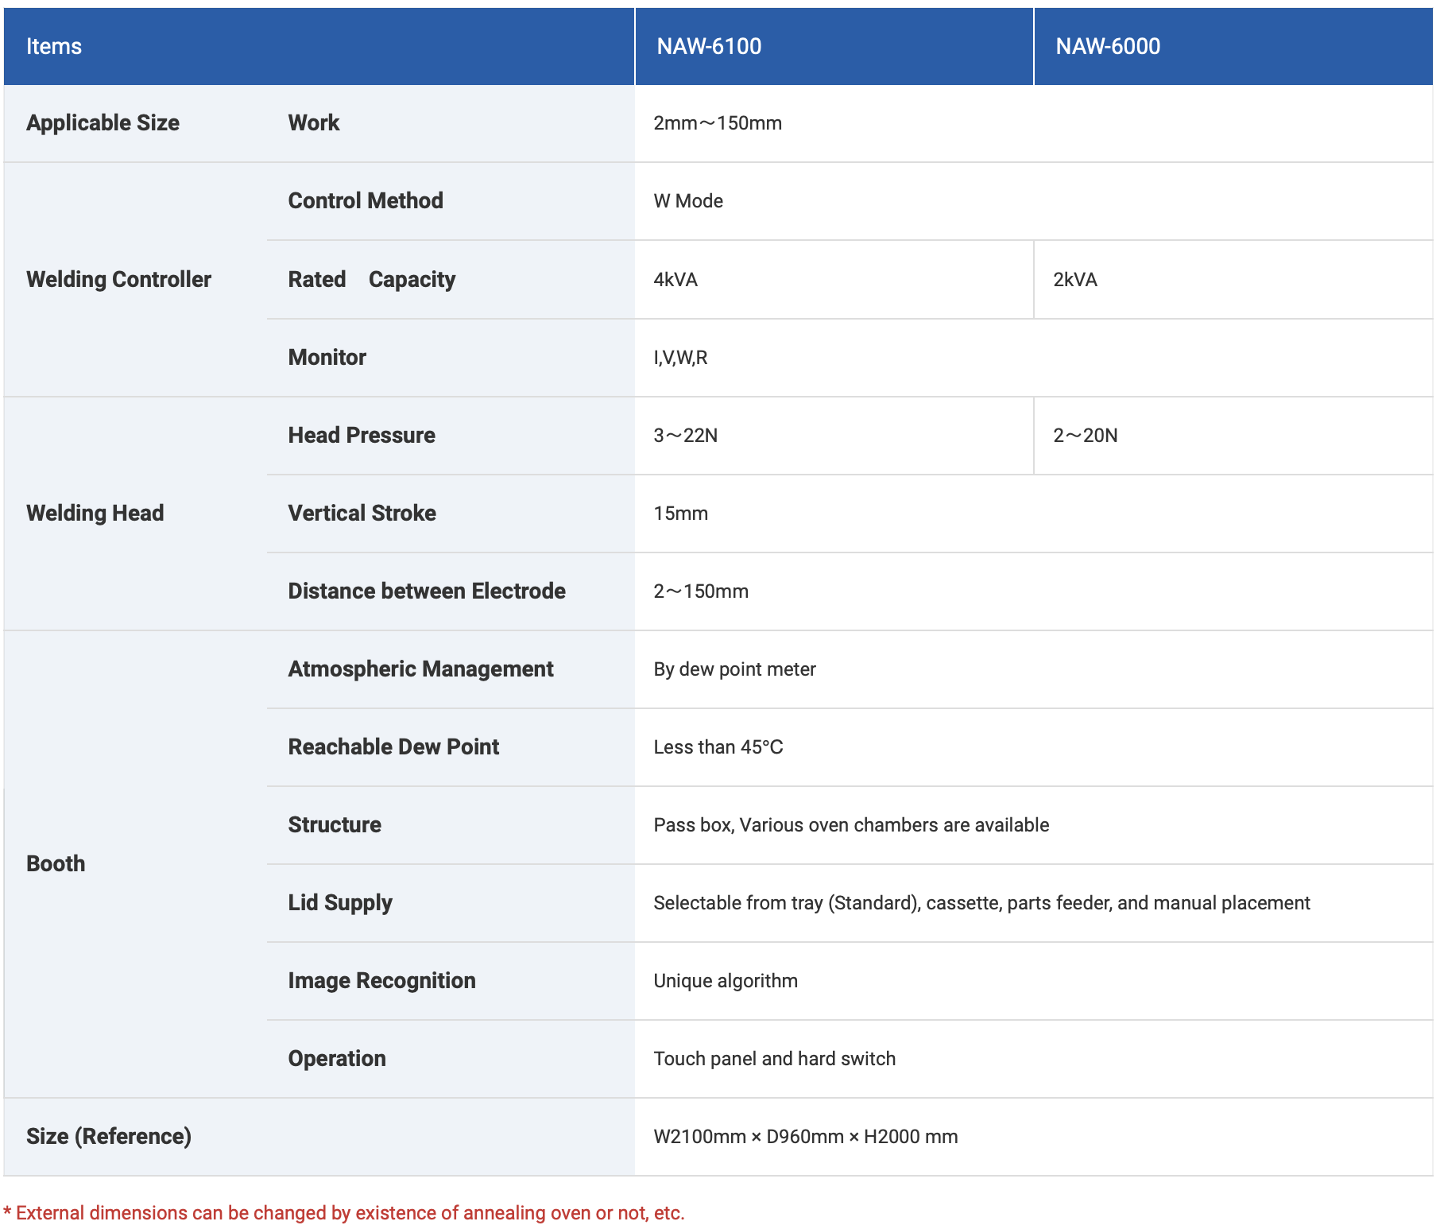Screen dimensions: 1440x1229
Task: Click the Items header cell
Action: click(x=54, y=46)
